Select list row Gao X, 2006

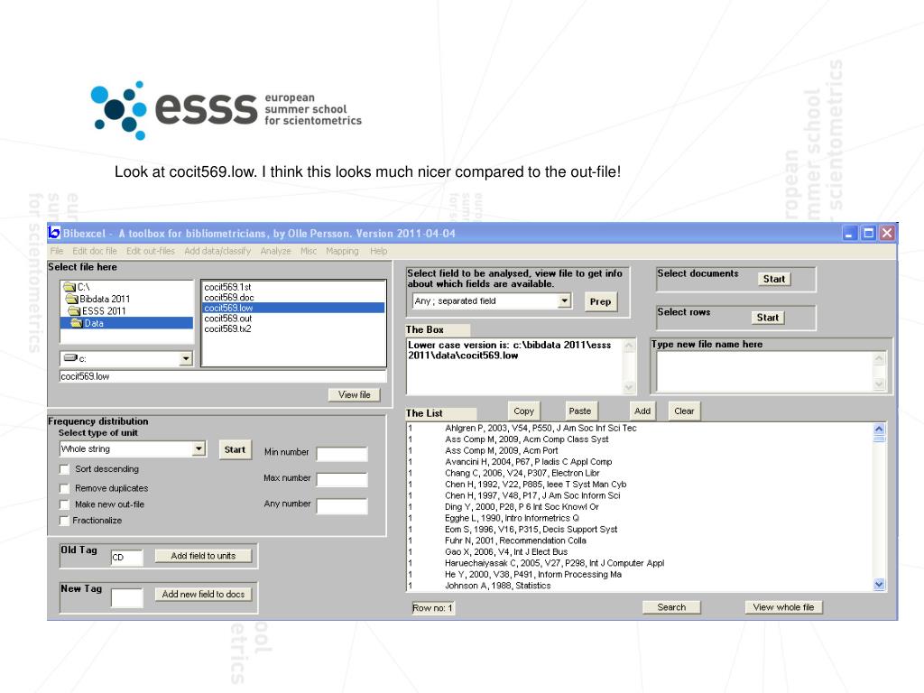[x=505, y=551]
